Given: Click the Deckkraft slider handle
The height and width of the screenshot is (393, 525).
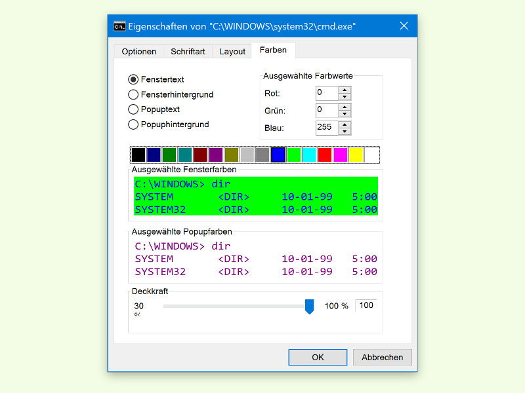Looking at the screenshot, I should 309,307.
